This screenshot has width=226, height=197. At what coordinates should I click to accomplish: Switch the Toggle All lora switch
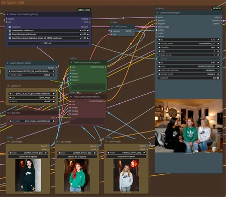[x=10, y=27]
